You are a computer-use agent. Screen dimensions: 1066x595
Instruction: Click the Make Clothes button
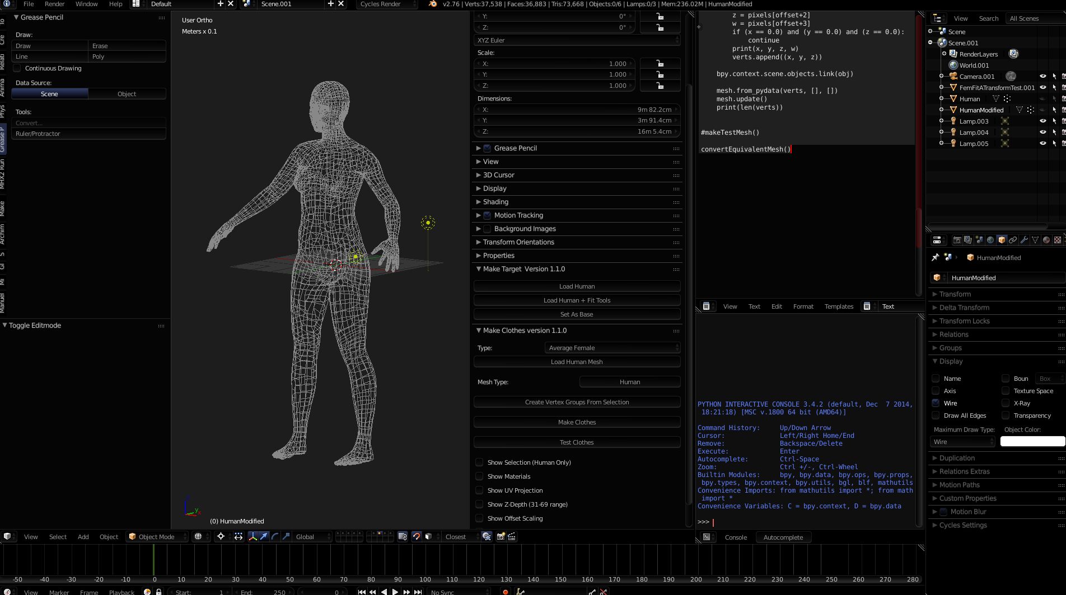[x=577, y=422]
